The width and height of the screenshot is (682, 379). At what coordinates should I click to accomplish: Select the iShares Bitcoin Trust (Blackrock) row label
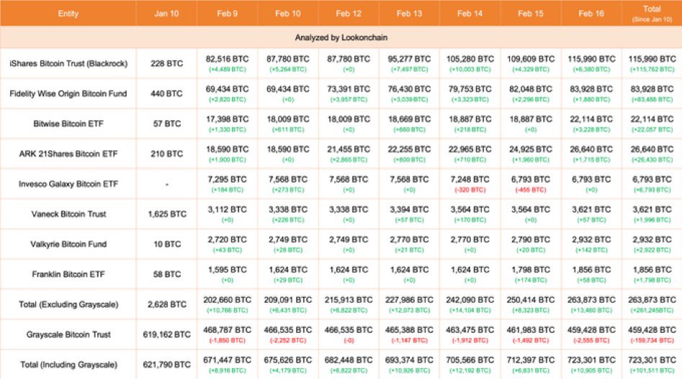point(68,63)
